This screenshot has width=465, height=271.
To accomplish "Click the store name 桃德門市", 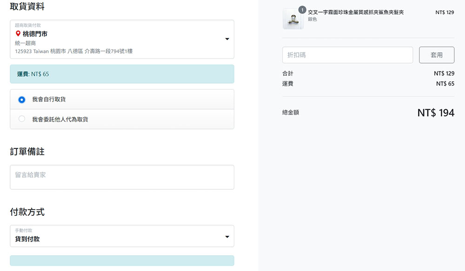I will tap(35, 34).
